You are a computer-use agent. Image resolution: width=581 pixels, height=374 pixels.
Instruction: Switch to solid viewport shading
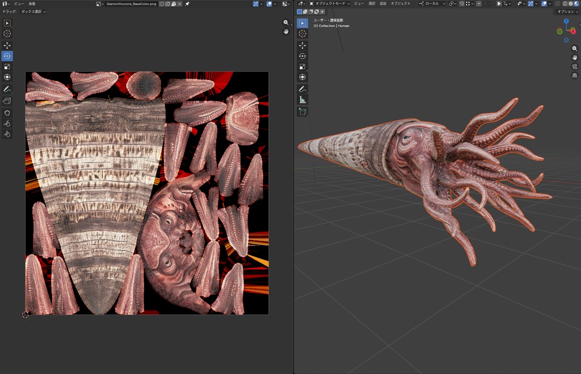pyautogui.click(x=571, y=4)
